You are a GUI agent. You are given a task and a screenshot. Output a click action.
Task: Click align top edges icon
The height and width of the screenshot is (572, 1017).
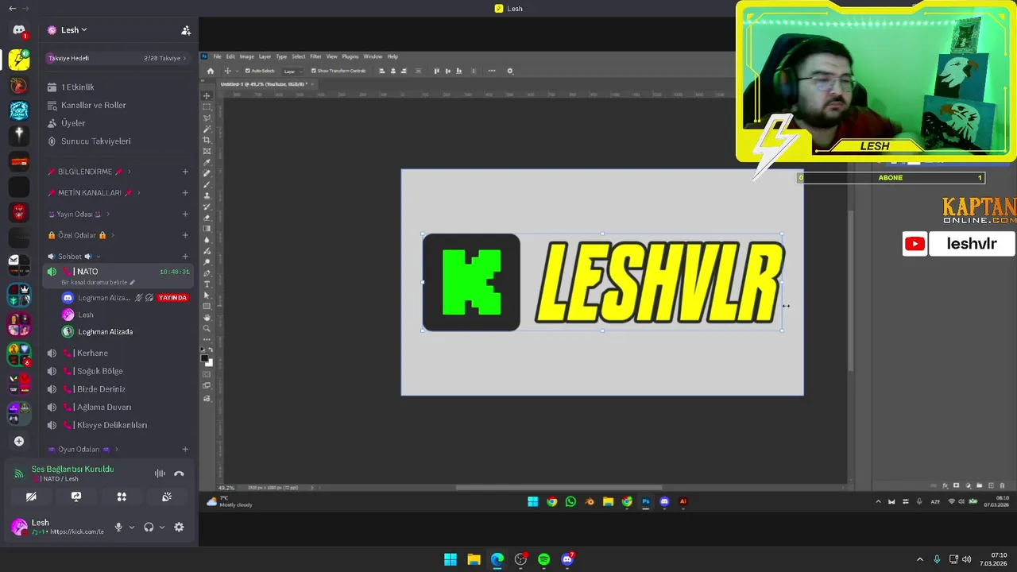(436, 71)
